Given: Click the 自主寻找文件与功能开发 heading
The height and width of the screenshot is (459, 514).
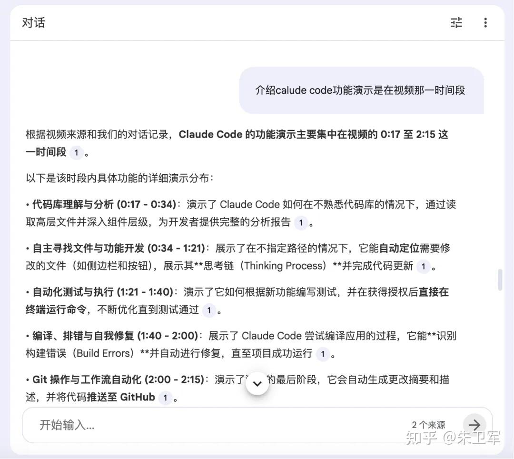Looking at the screenshot, I should tap(119, 248).
